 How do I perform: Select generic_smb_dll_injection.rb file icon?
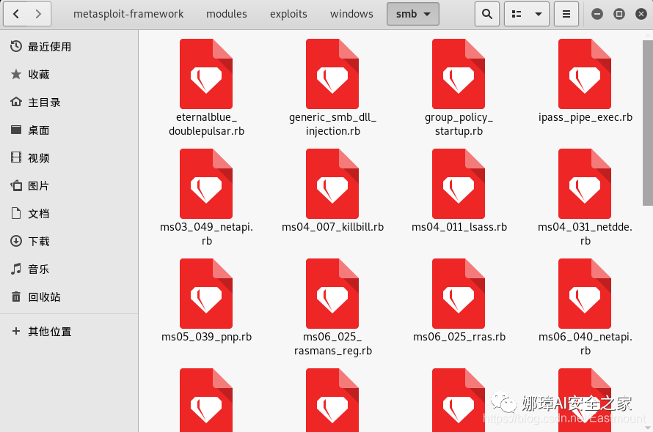(332, 74)
